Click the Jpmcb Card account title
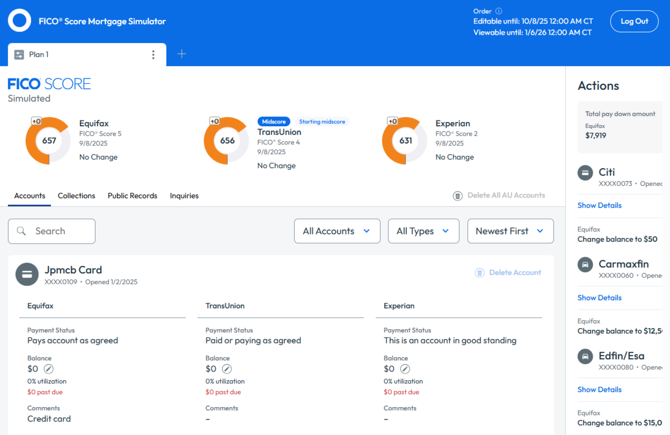This screenshot has height=435, width=670. pyautogui.click(x=73, y=270)
